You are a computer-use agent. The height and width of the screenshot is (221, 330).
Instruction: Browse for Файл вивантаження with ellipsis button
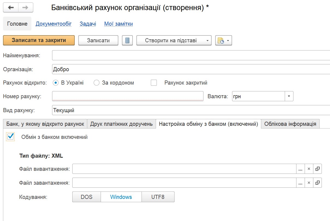[300, 169]
